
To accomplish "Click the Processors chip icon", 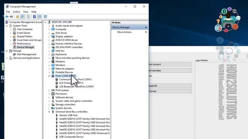I will pyautogui.click(x=53, y=94).
